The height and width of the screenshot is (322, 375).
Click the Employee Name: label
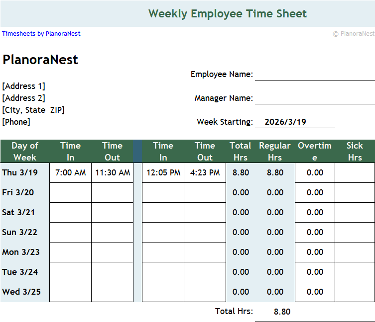[x=222, y=74]
